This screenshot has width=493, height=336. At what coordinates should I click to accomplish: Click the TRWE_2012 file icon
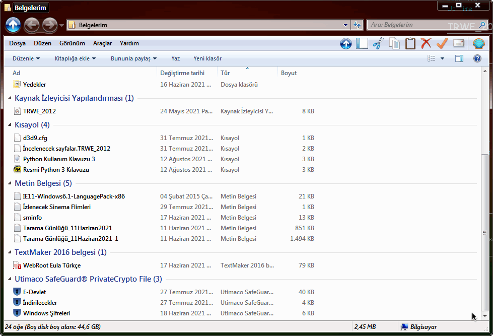coord(17,111)
